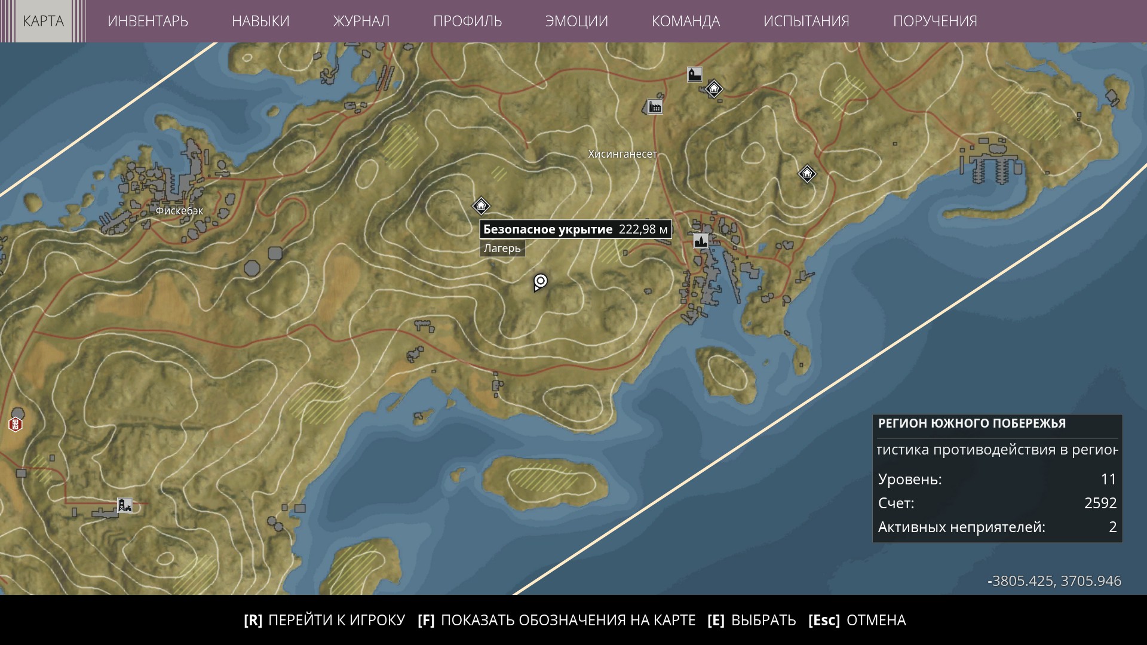The image size is (1147, 645).
Task: Switch to the ПРОФИЛЬ tab
Action: [x=468, y=21]
